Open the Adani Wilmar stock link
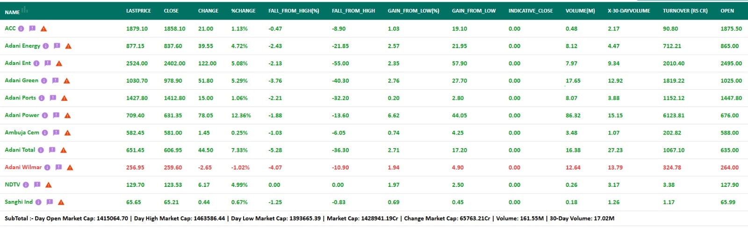 23,167
